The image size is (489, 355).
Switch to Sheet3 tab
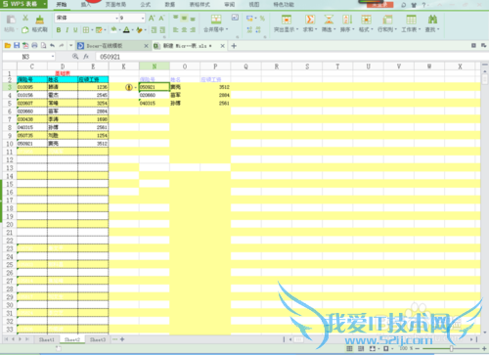pos(98,339)
